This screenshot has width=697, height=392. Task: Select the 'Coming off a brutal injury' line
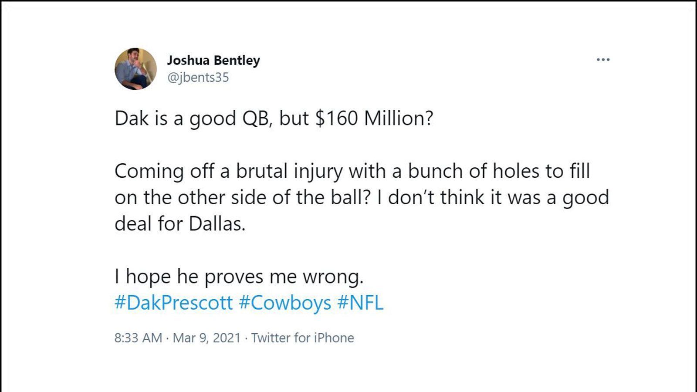[x=352, y=171]
